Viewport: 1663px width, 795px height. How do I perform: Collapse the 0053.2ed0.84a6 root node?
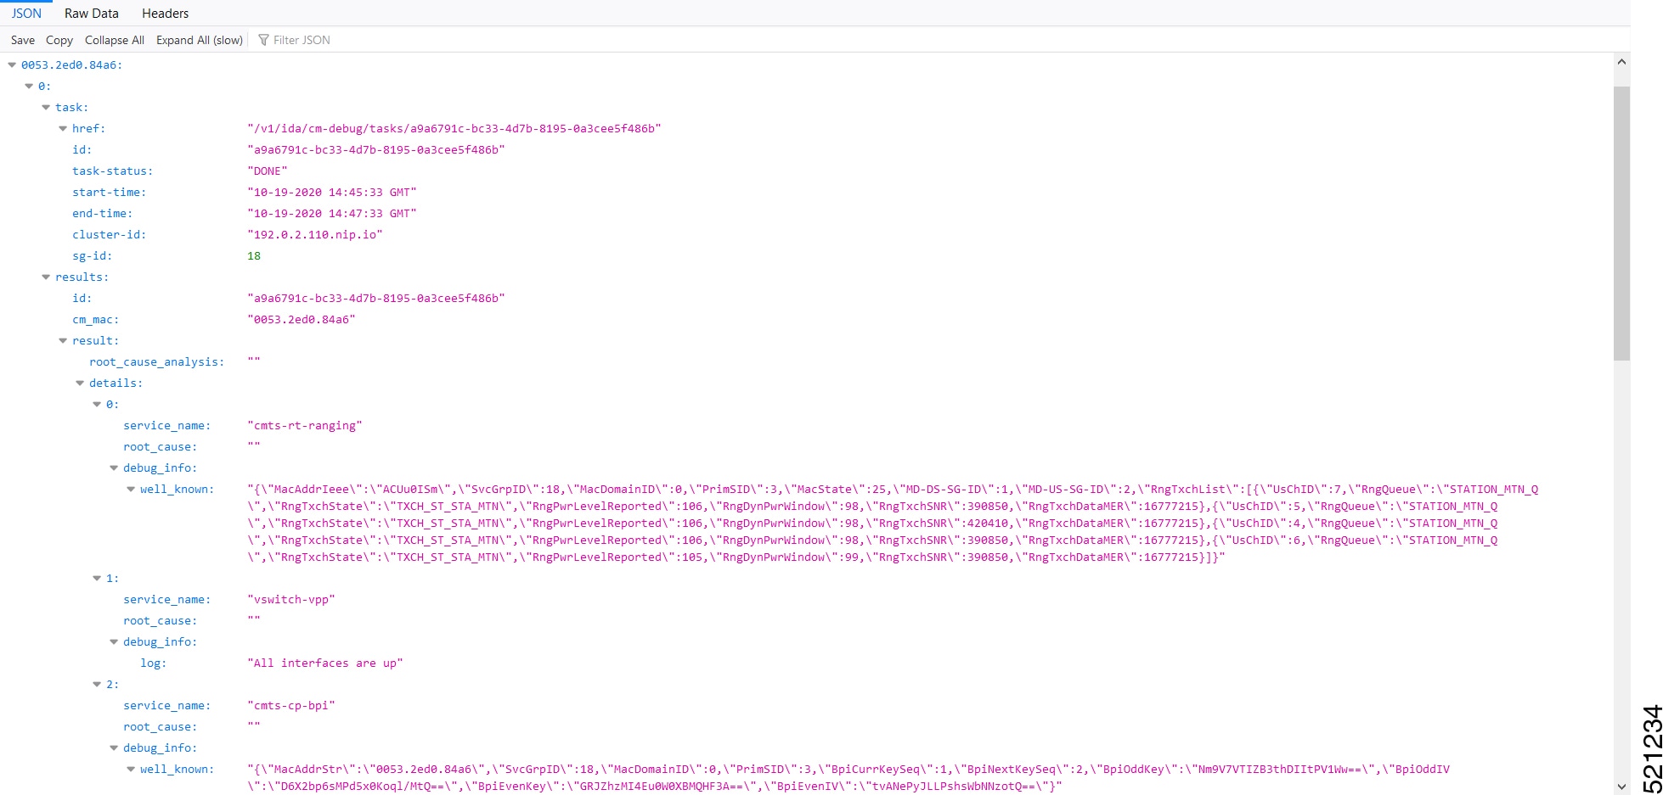[x=12, y=64]
